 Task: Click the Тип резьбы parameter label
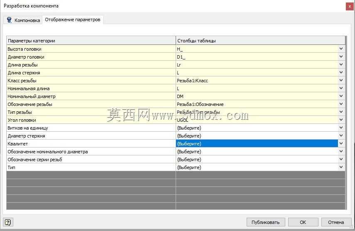[20, 112]
